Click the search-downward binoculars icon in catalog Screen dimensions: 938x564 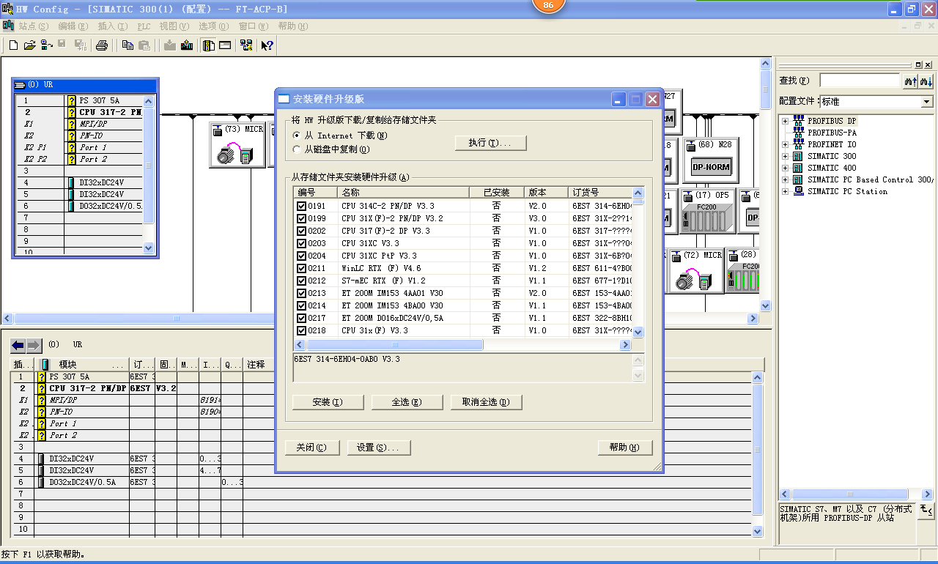(x=926, y=81)
